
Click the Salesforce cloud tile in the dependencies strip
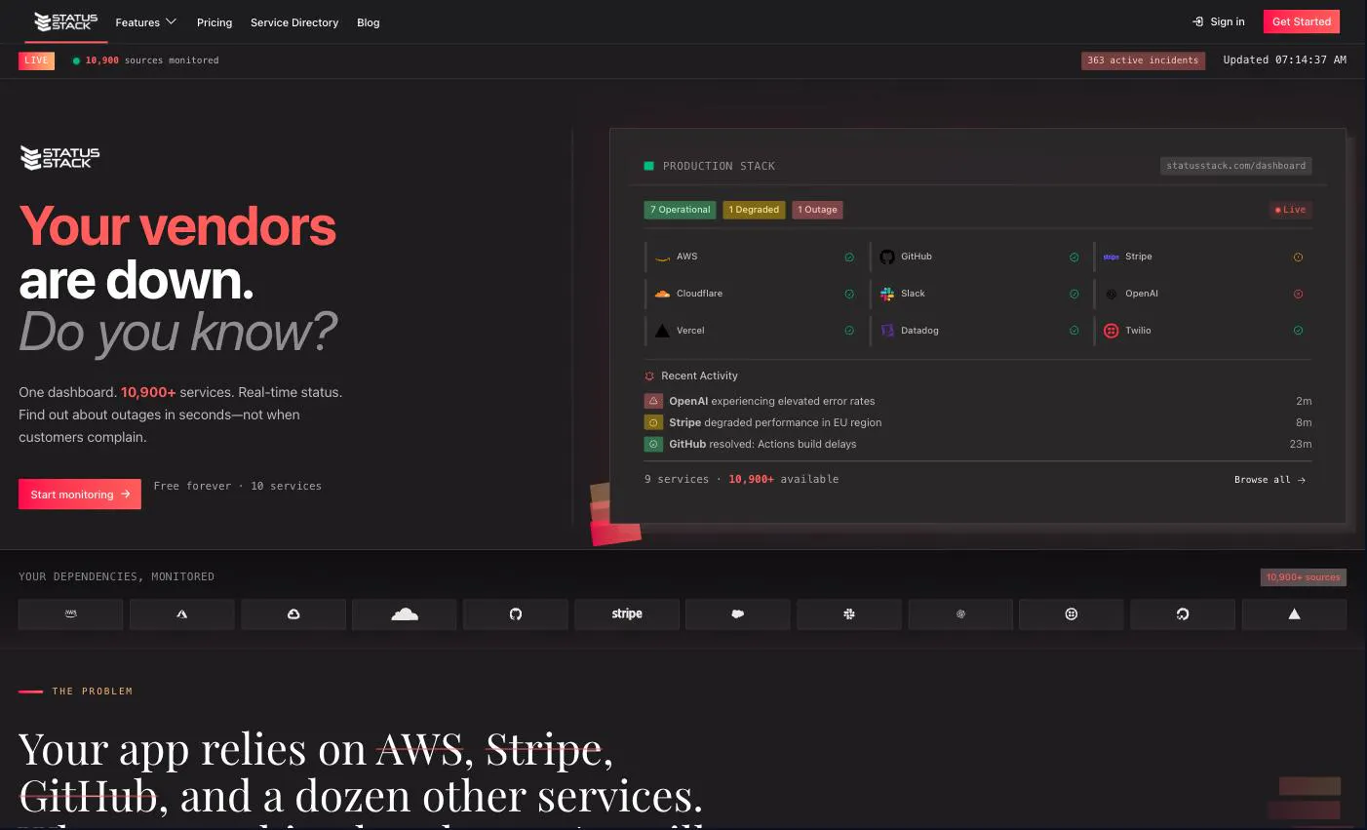click(x=738, y=613)
